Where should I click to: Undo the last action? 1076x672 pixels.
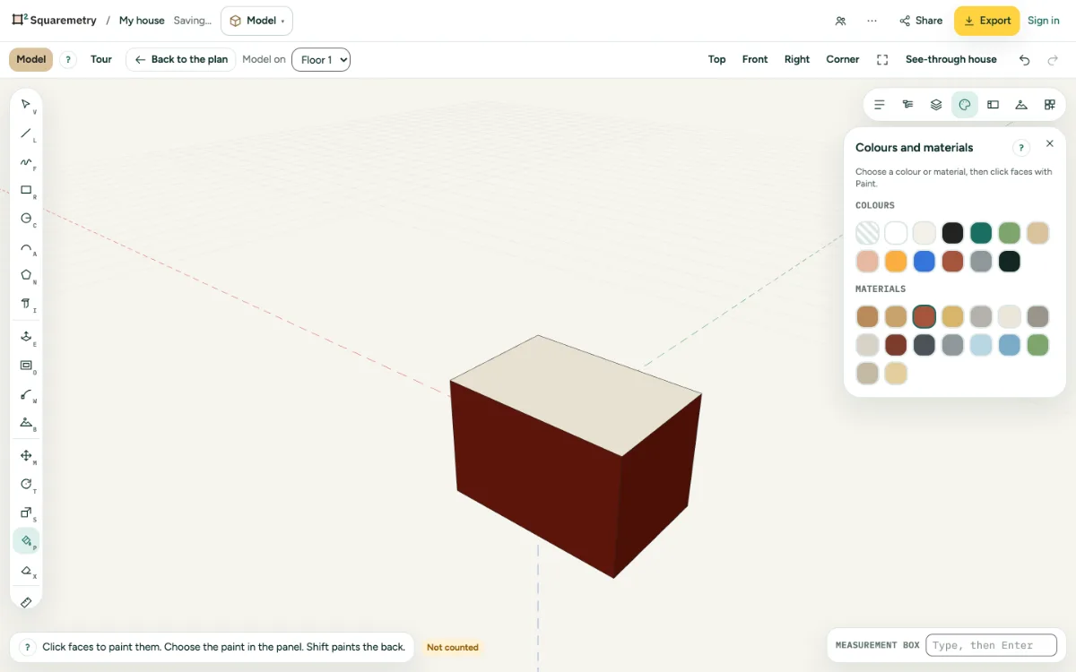click(1025, 60)
